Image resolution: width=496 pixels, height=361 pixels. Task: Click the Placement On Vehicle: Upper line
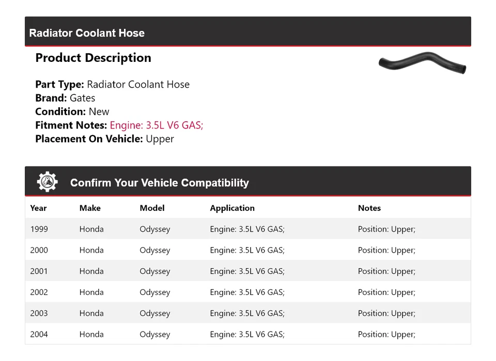(x=104, y=139)
